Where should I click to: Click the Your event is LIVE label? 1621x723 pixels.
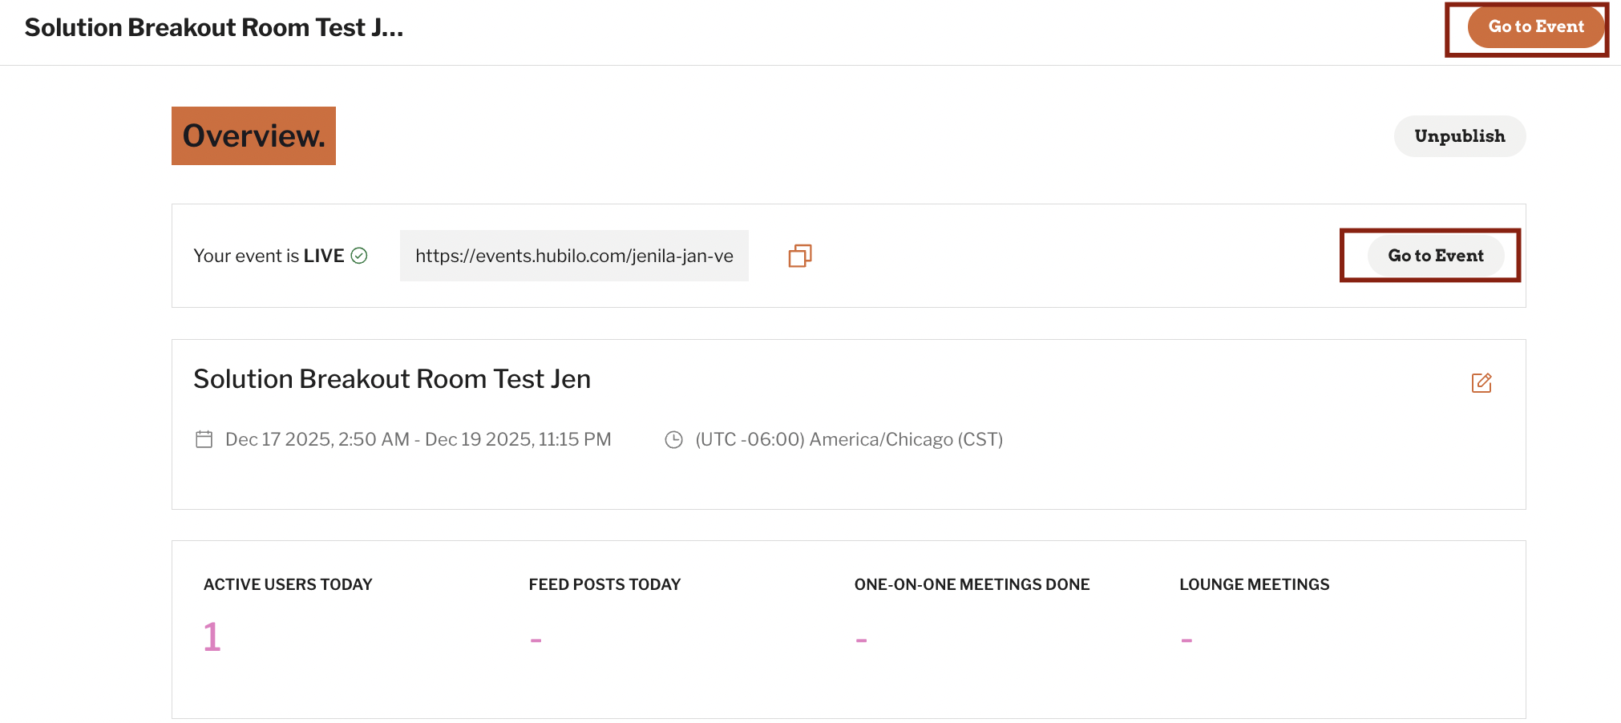coord(269,256)
